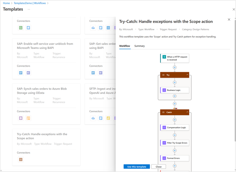Click Teams connector icon in SAP self-service unblock card

click(x=28, y=73)
